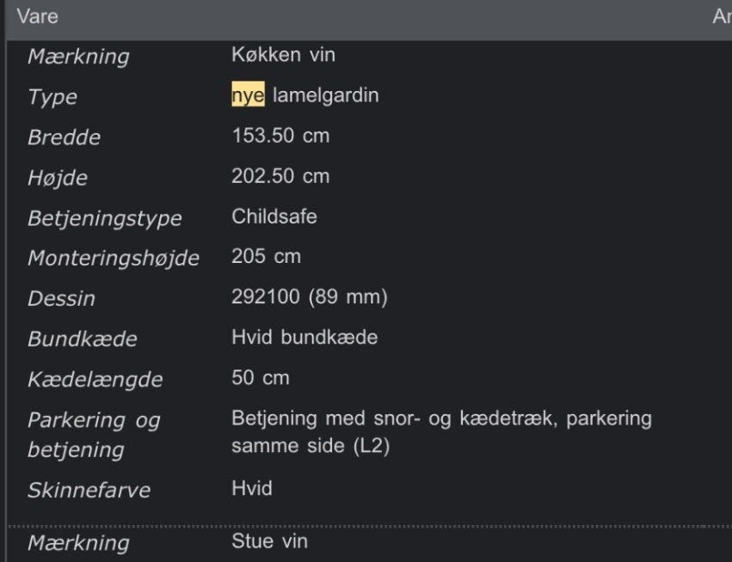Click the Kædelængde field label

[95, 379]
